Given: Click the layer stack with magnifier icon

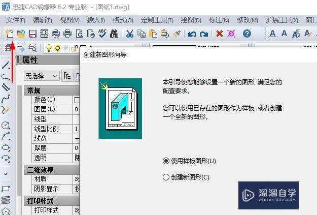Looking at the screenshot, I should pyautogui.click(x=32, y=48).
